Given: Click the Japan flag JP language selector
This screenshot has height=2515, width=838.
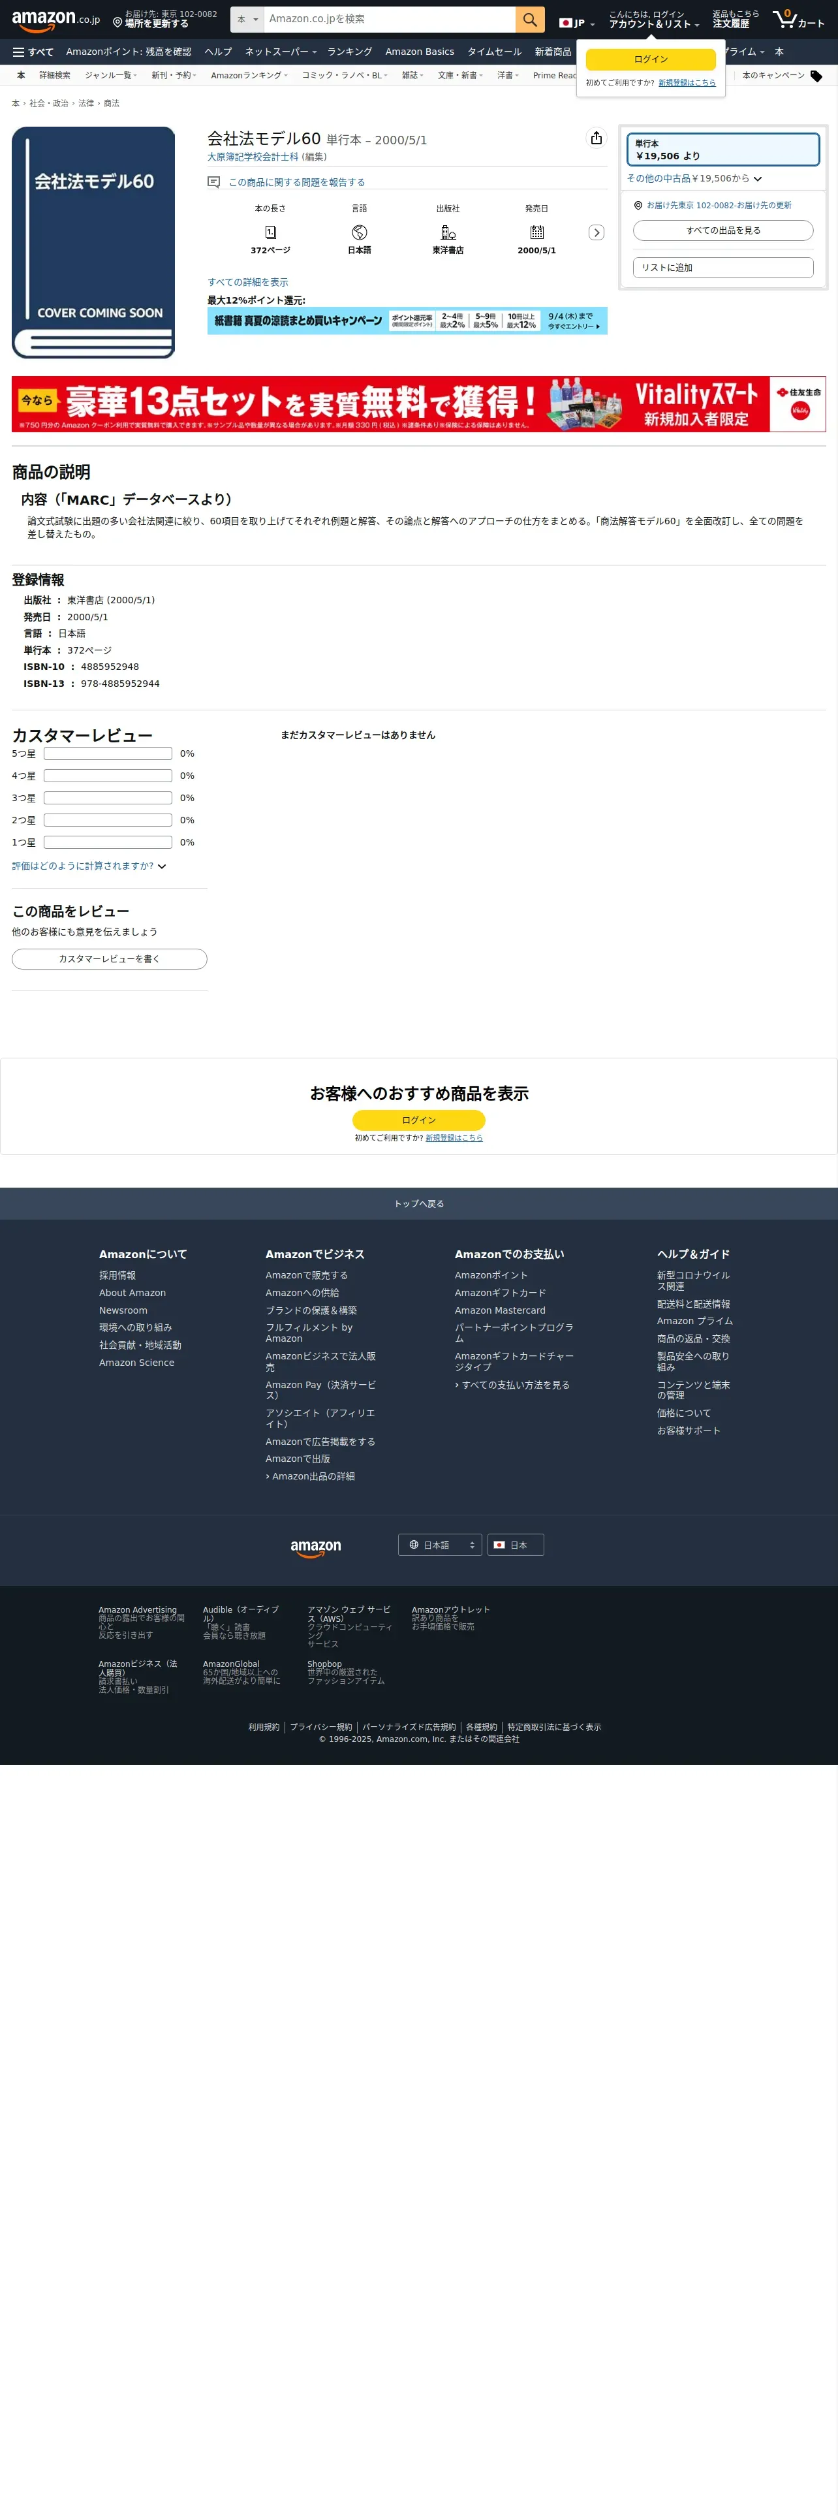Looking at the screenshot, I should click(576, 24).
